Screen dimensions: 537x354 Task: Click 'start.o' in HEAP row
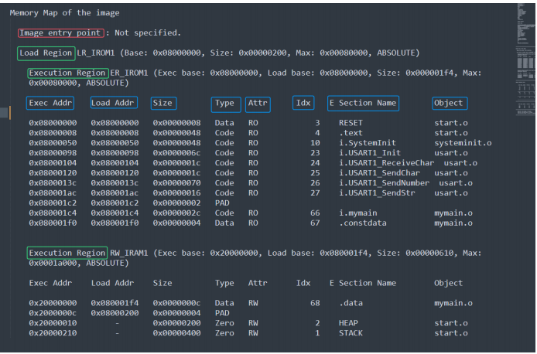(451, 323)
